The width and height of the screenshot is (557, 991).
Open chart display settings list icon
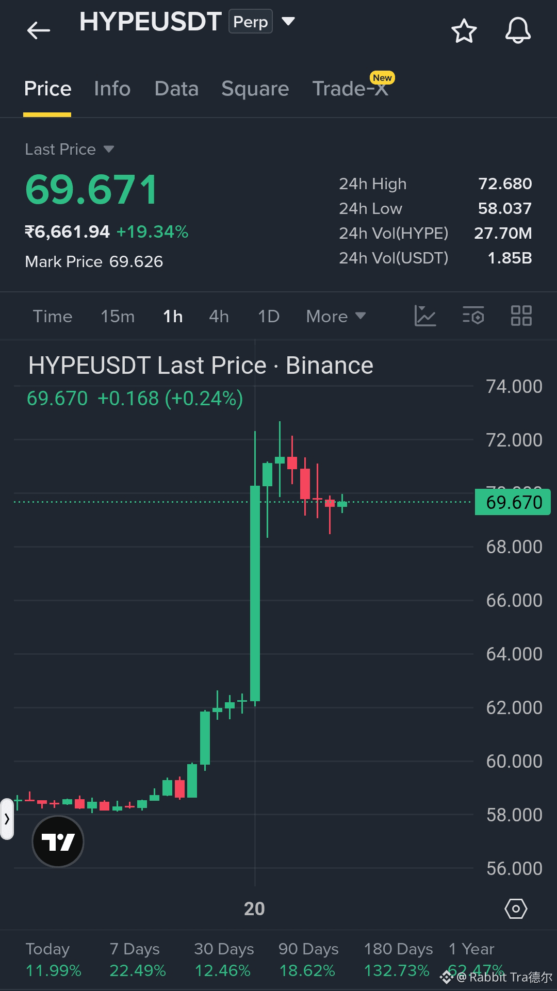[473, 316]
